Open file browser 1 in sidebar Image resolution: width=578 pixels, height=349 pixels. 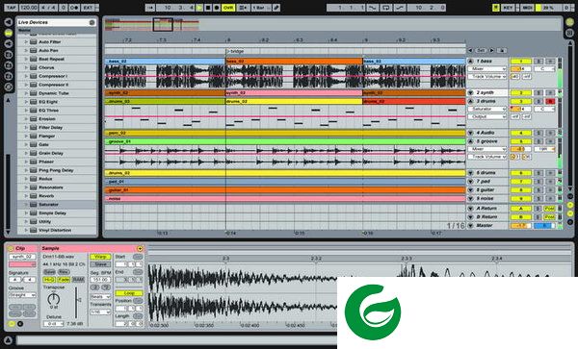(x=8, y=55)
